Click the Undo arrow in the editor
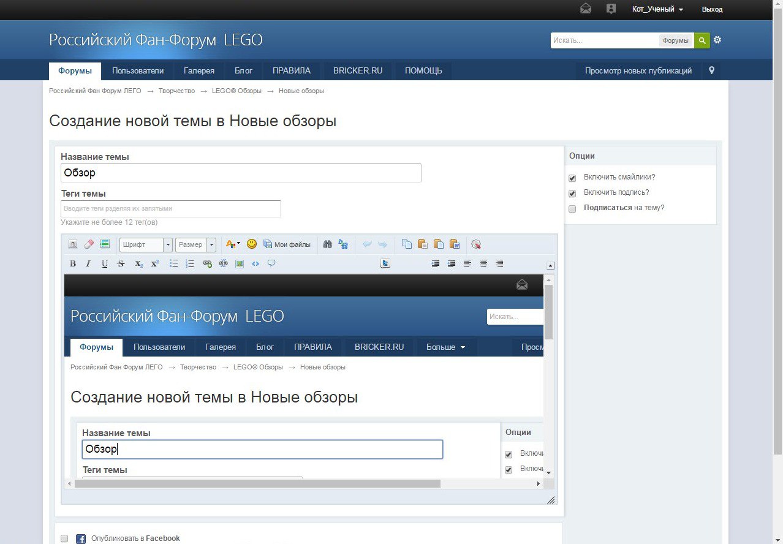 [x=367, y=244]
